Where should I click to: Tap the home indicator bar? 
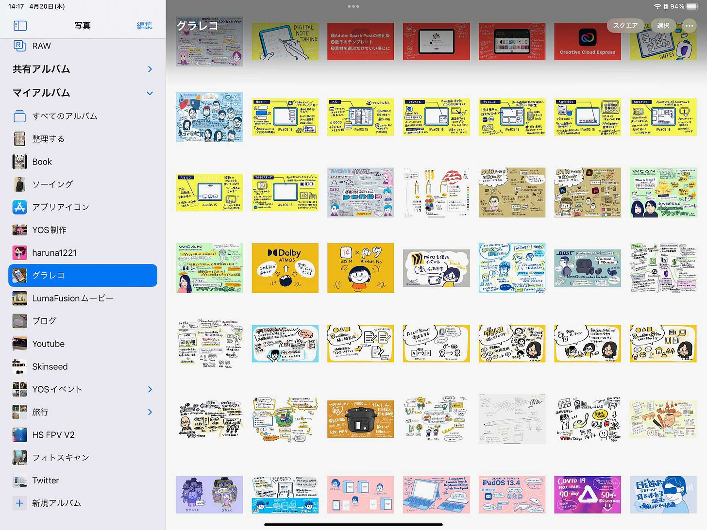click(x=353, y=525)
